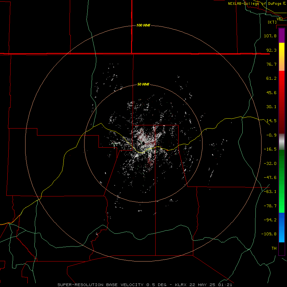Click the gray near-zero segment of the color bar
The image size is (287, 287).
tap(282, 142)
